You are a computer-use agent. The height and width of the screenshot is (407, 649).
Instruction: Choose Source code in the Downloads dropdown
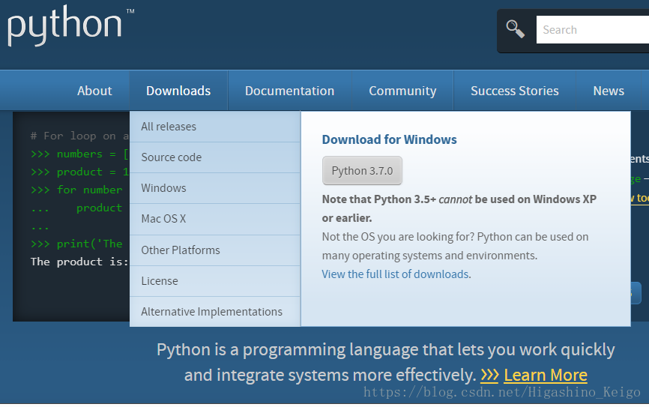click(x=215, y=157)
